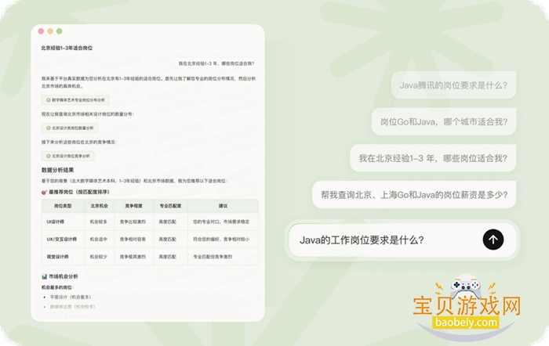549x346 pixels.
Task: Select the suggestion about 北京、上海Go和Java的岗位薪资
Action: 414,194
